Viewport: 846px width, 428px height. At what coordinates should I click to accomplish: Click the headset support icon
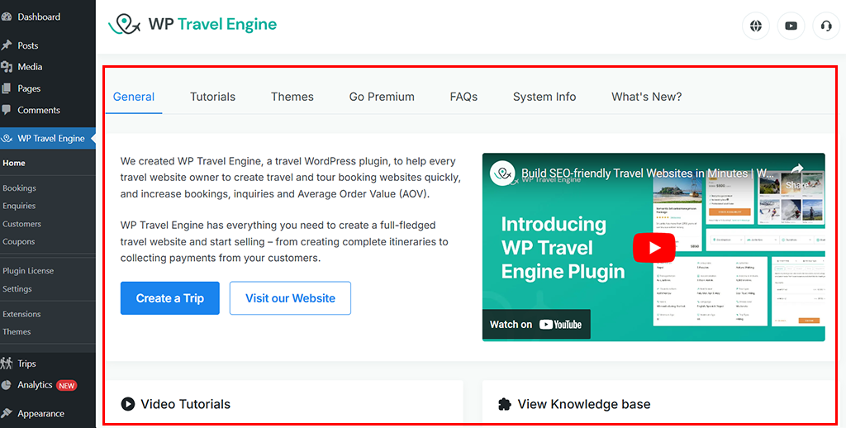pos(826,26)
